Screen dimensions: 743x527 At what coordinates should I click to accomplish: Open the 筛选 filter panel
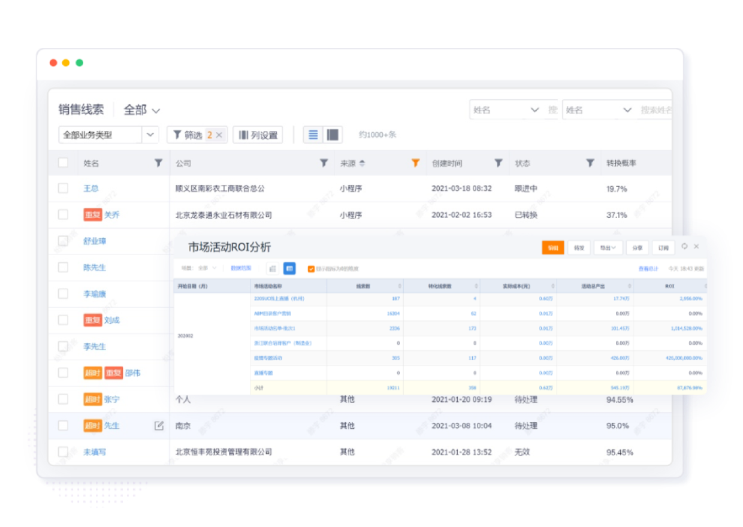[194, 134]
